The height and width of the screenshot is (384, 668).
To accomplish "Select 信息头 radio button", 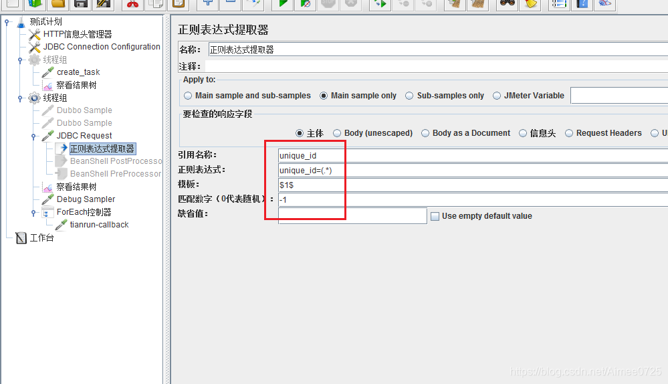I will tap(523, 133).
